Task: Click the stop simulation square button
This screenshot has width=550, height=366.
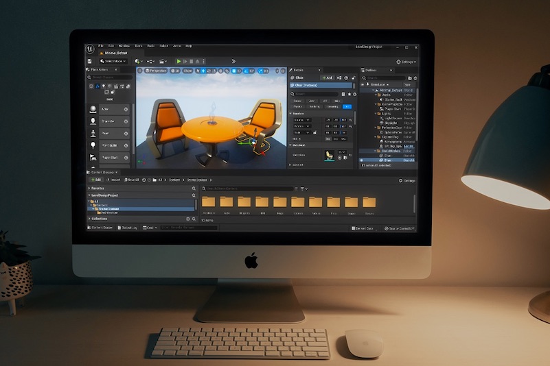Action: click(x=191, y=61)
